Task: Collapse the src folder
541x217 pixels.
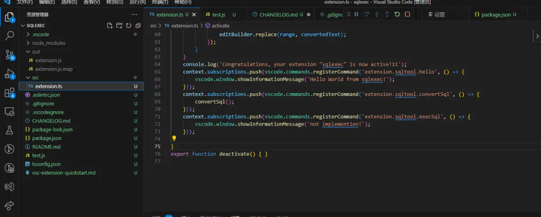Action: coord(28,77)
